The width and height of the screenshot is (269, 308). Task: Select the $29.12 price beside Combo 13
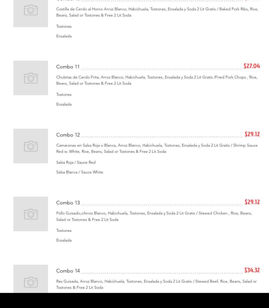[252, 202]
